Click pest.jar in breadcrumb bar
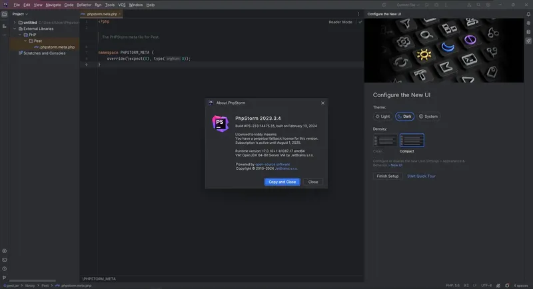Image resolution: width=533 pixels, height=289 pixels. pyautogui.click(x=11, y=286)
